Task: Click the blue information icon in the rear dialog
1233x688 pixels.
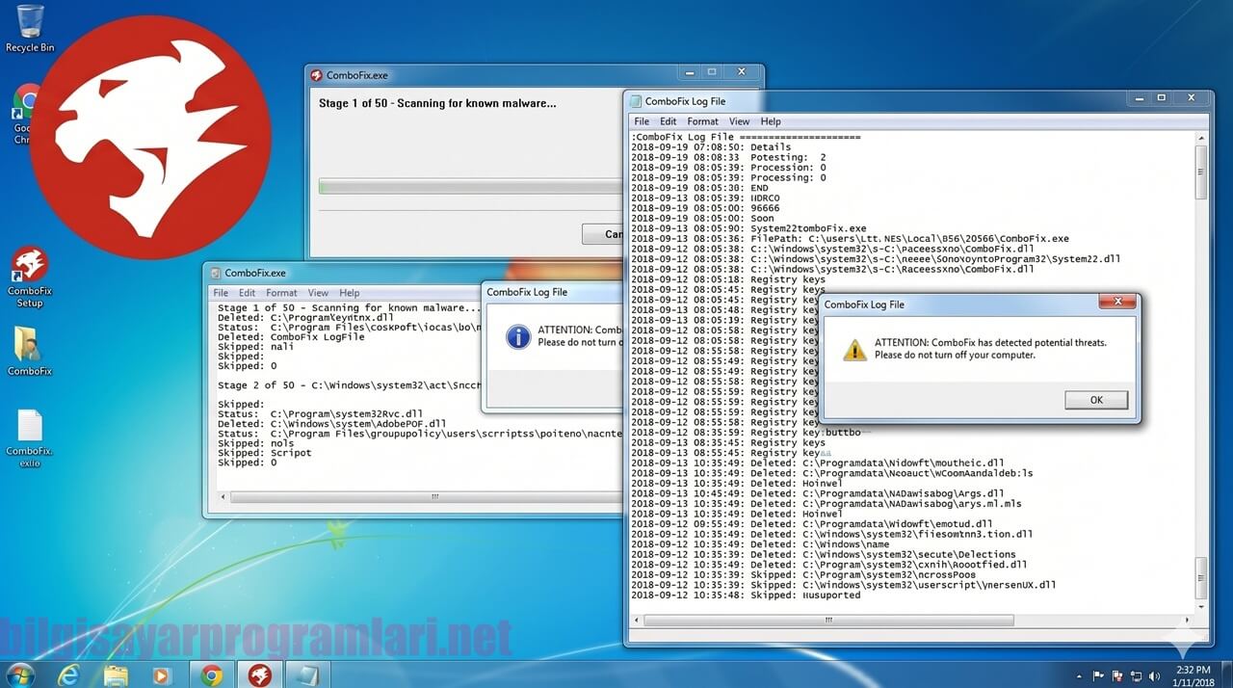Action: point(518,336)
